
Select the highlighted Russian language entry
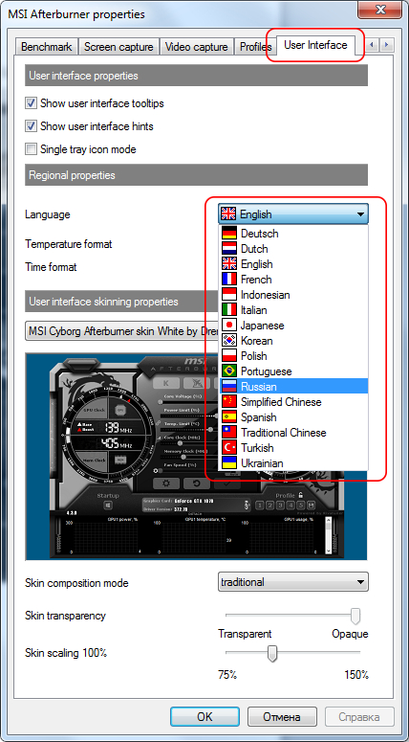point(293,387)
